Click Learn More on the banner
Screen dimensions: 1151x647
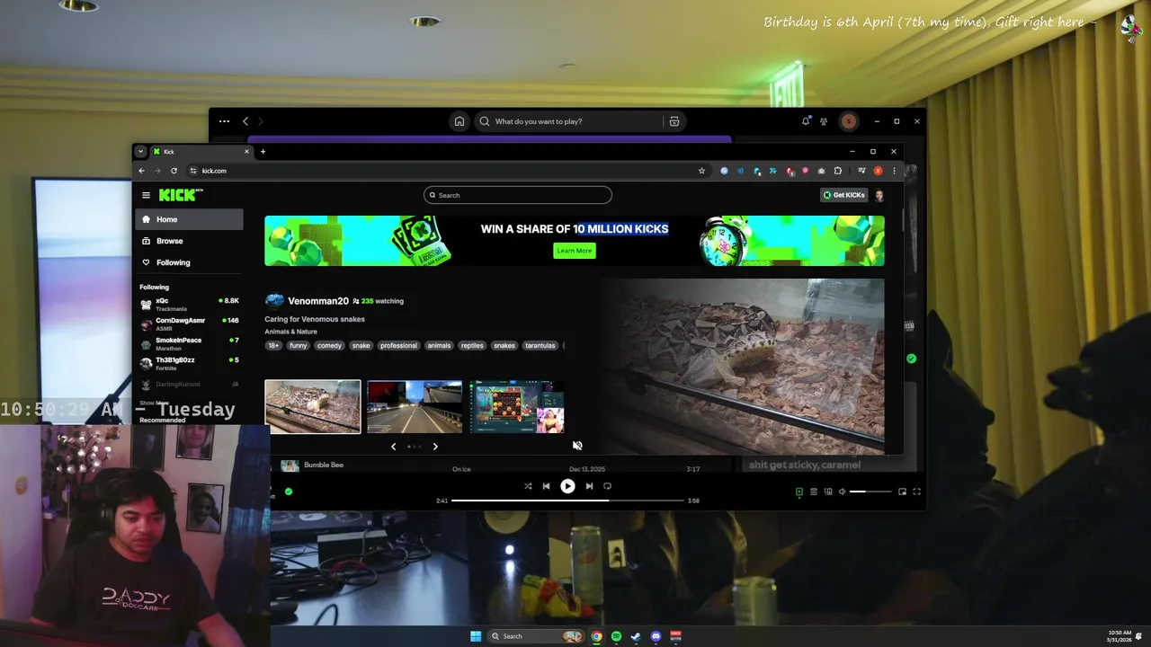point(574,251)
